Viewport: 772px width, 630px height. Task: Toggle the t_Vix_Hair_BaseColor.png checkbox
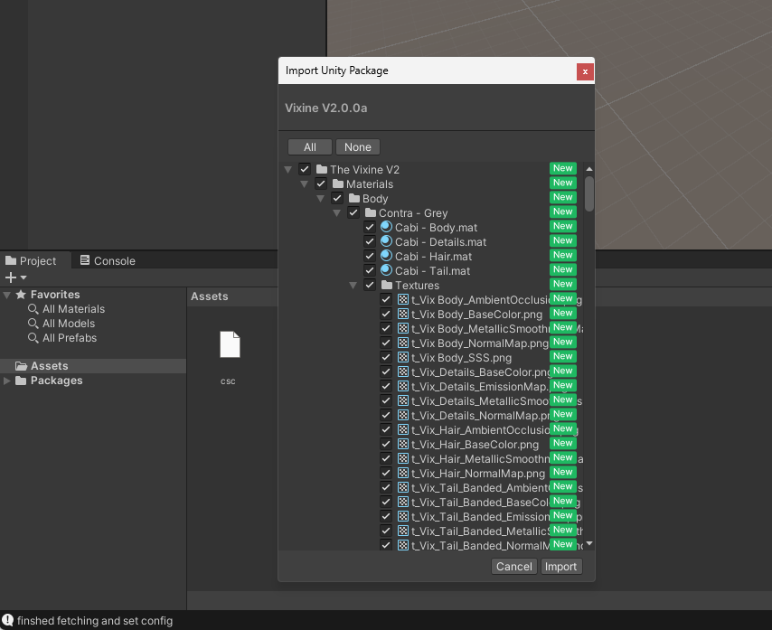point(386,445)
